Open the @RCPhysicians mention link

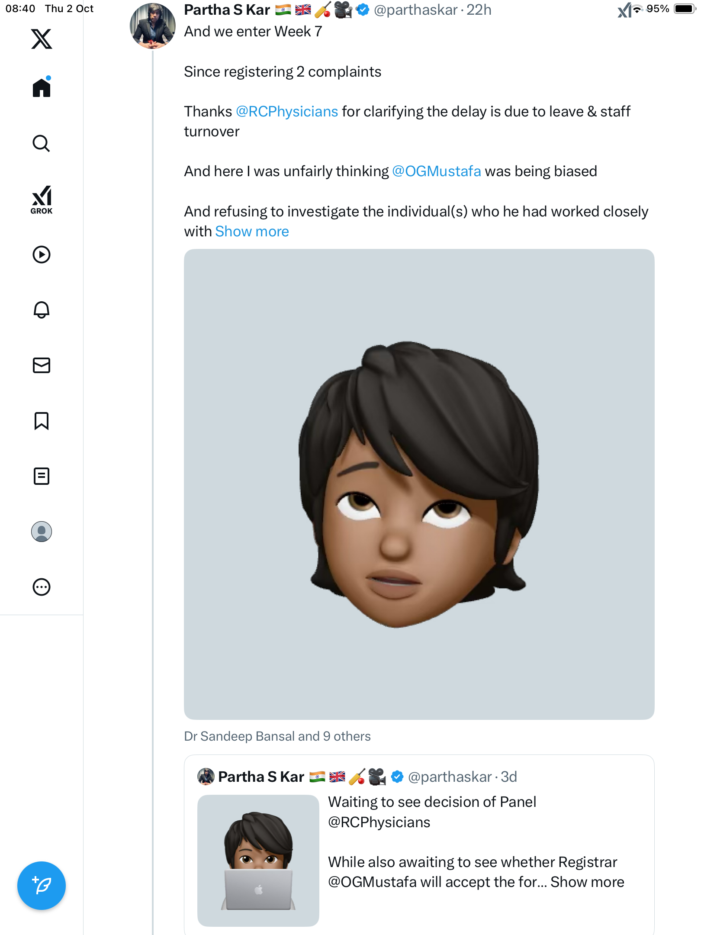point(287,112)
